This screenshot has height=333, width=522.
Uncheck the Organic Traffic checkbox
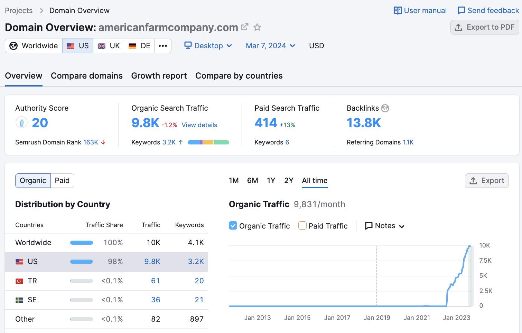coord(233,226)
